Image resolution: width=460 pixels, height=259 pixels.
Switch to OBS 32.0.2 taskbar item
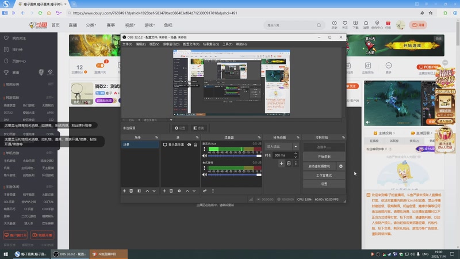[x=70, y=254]
